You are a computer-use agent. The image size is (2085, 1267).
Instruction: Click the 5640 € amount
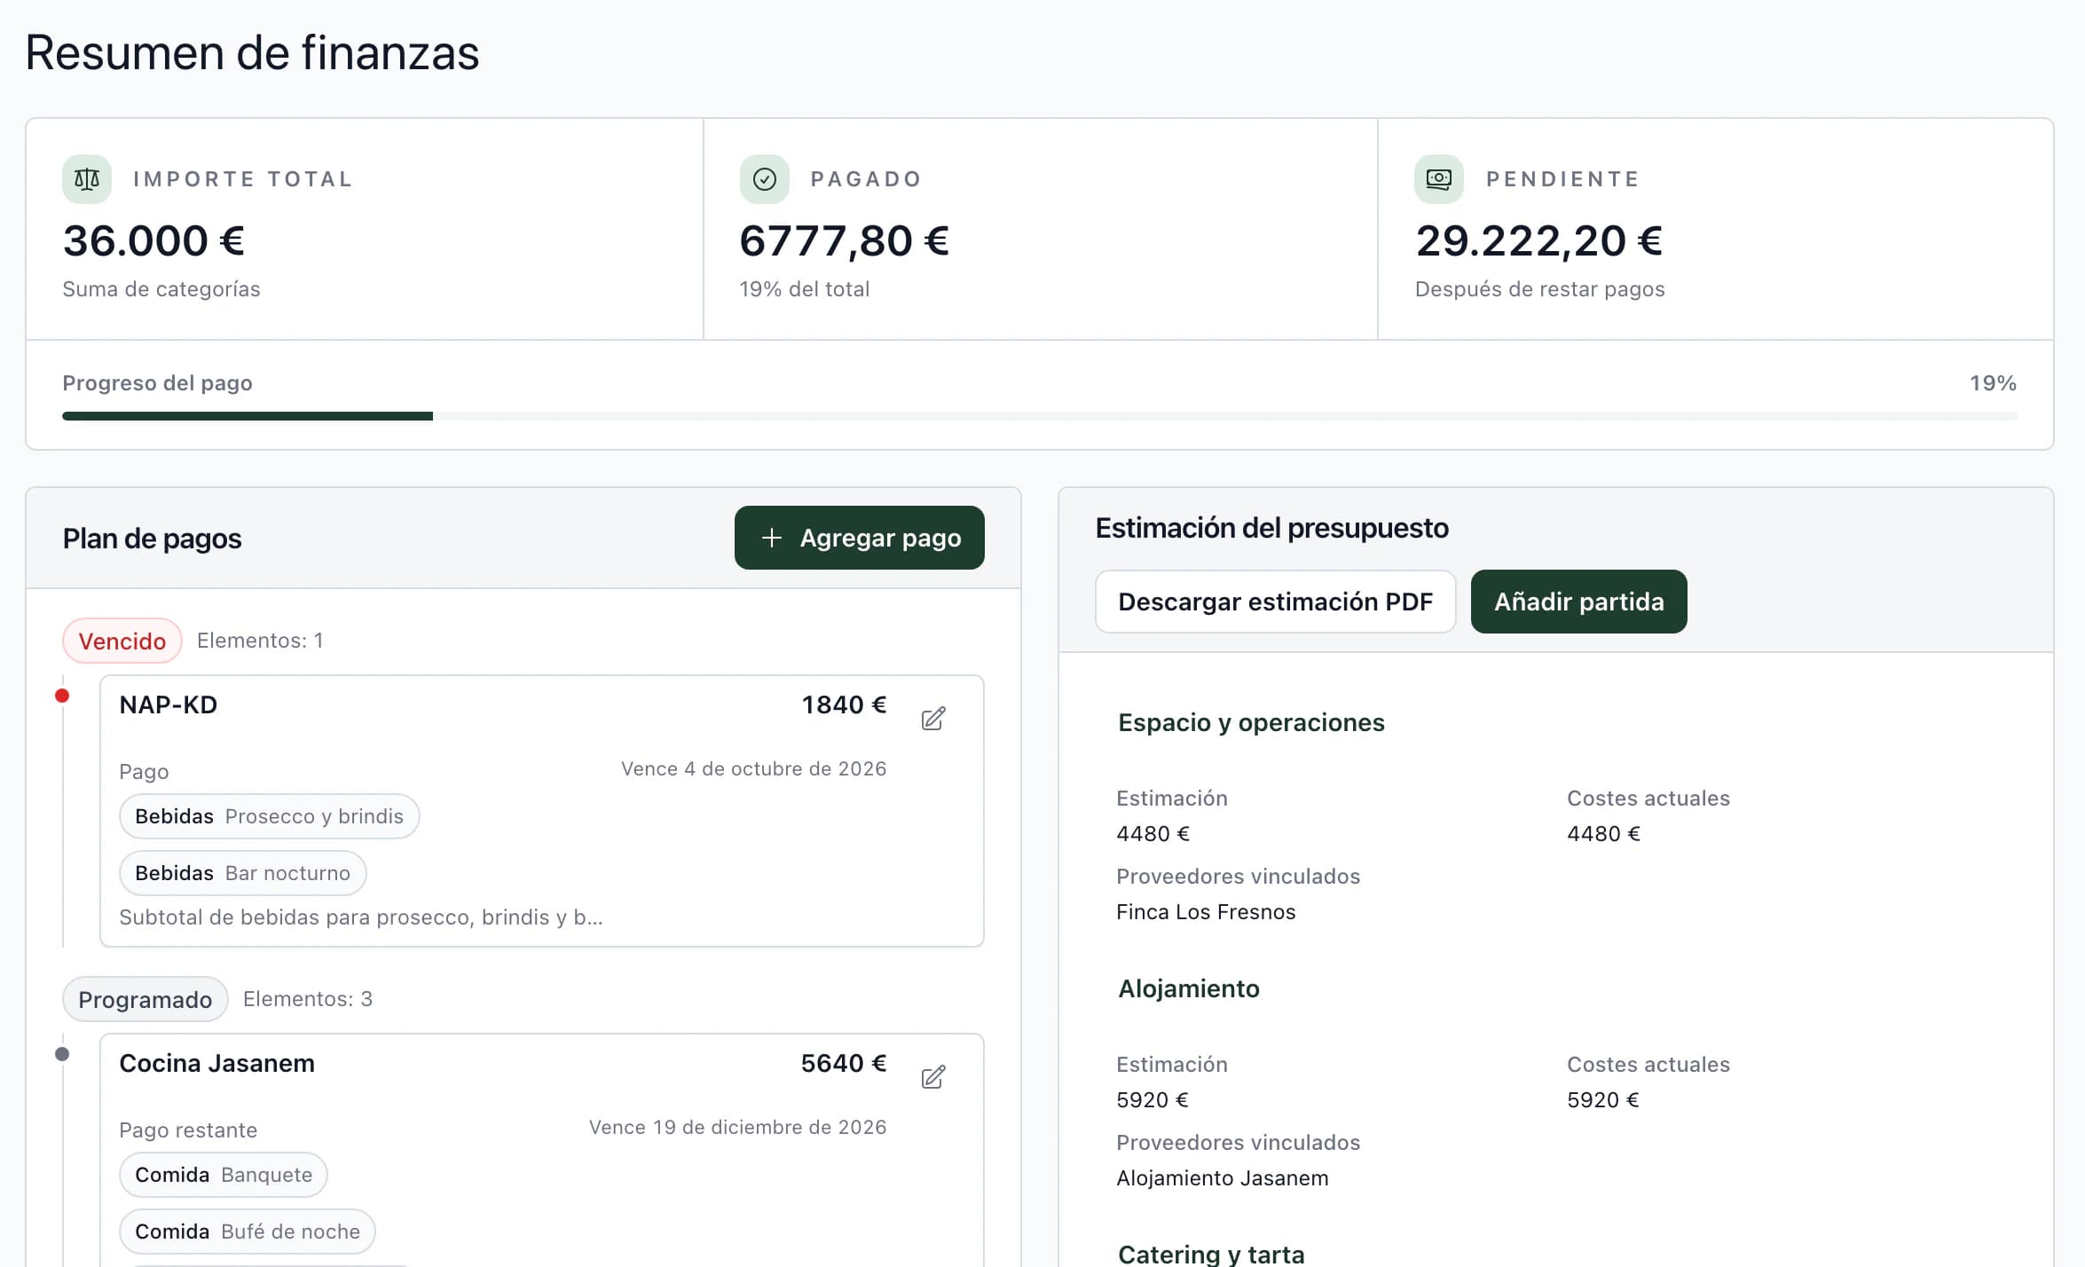coord(844,1063)
